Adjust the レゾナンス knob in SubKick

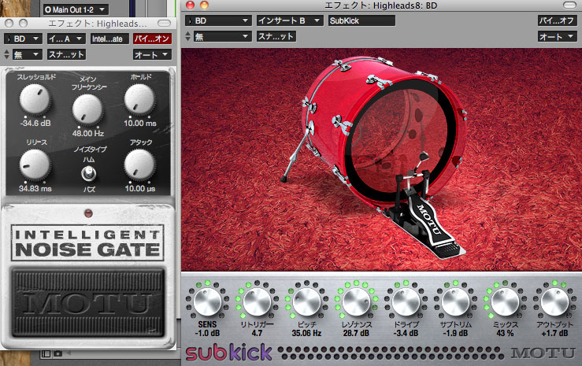pos(356,301)
